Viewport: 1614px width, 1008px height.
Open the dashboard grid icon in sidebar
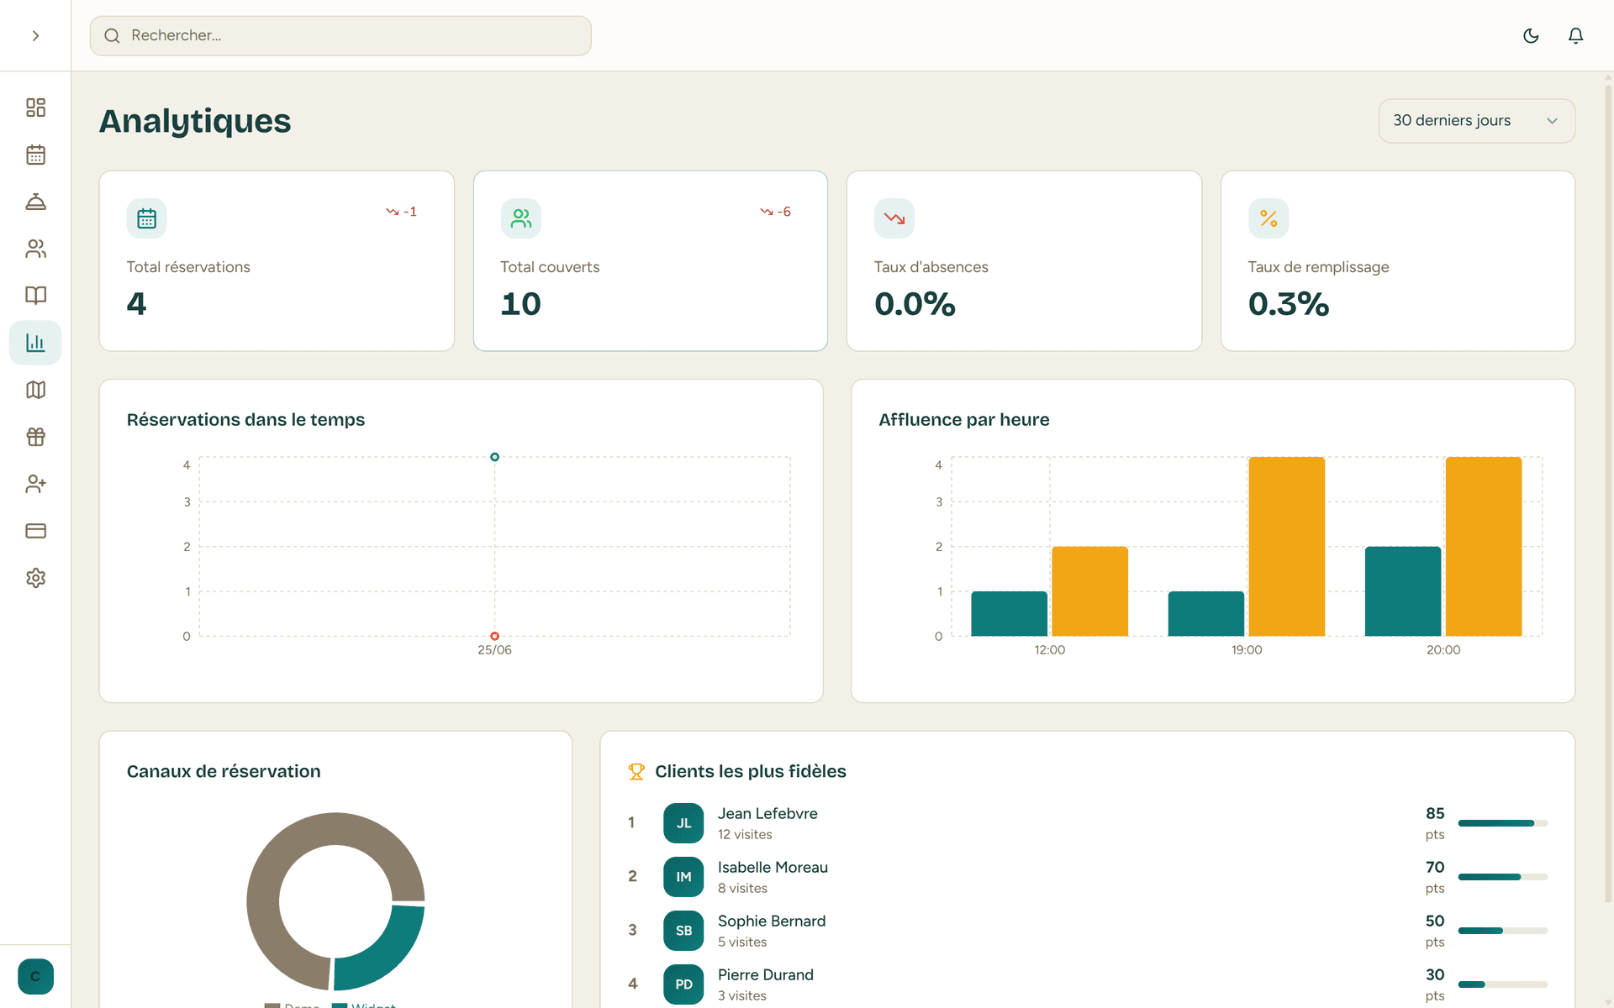(x=35, y=108)
